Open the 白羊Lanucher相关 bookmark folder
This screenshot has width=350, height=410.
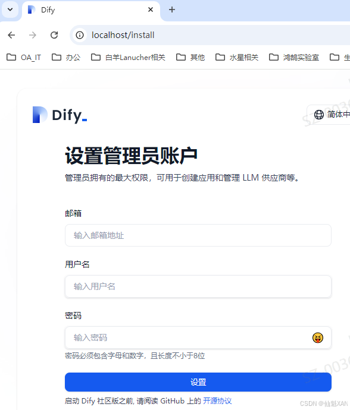pos(128,57)
